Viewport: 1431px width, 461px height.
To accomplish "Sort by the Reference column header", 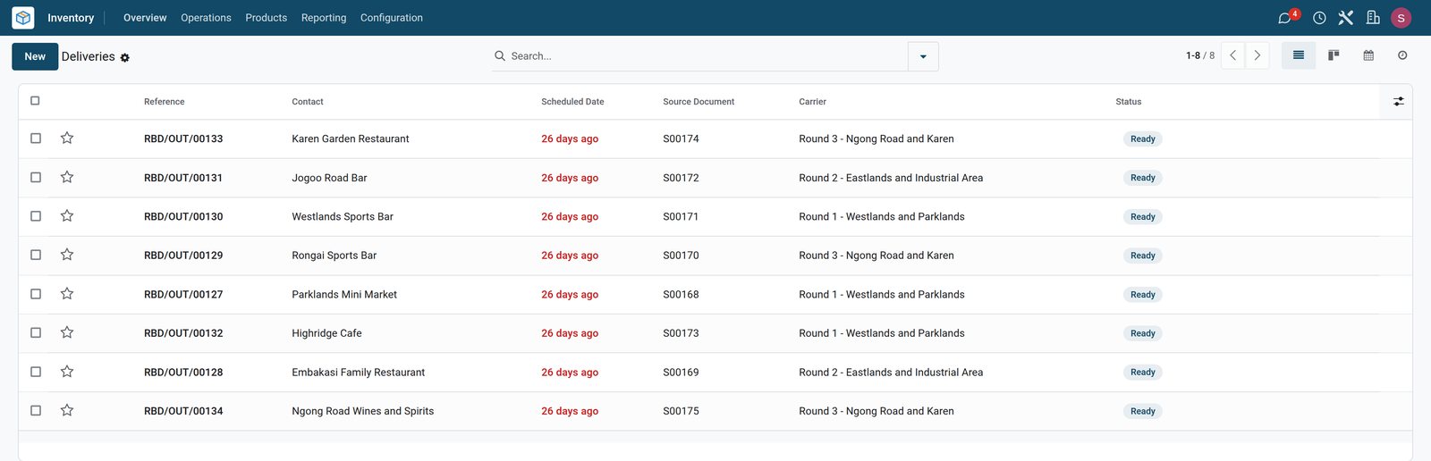I will coord(165,102).
